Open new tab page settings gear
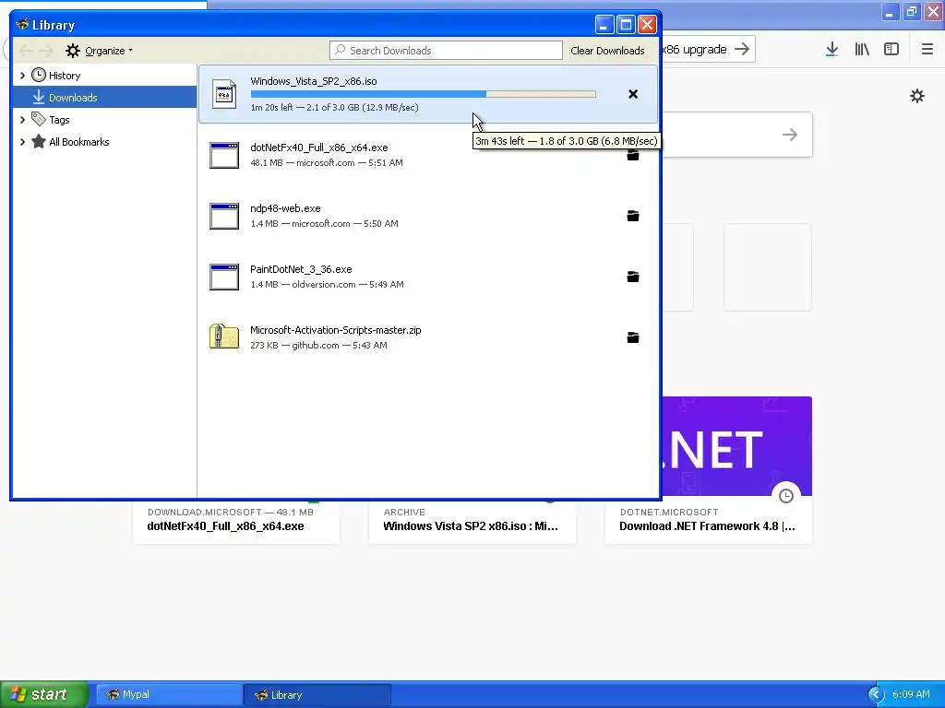The height and width of the screenshot is (708, 945). click(917, 96)
